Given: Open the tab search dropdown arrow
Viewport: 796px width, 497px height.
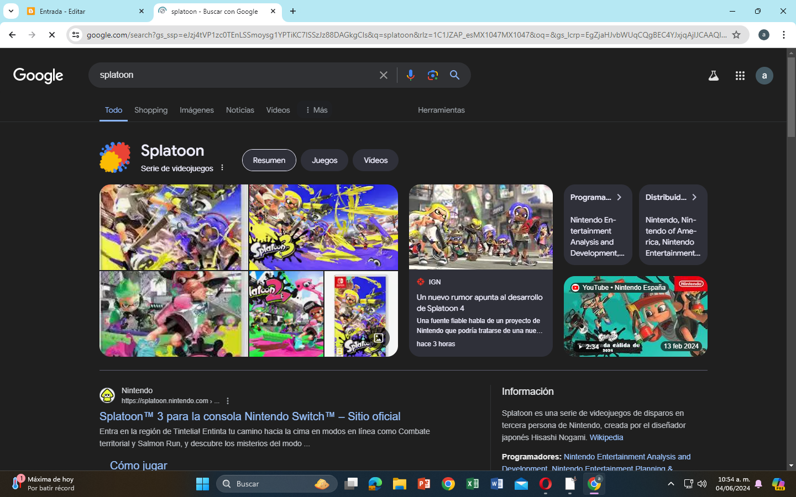Looking at the screenshot, I should [11, 11].
